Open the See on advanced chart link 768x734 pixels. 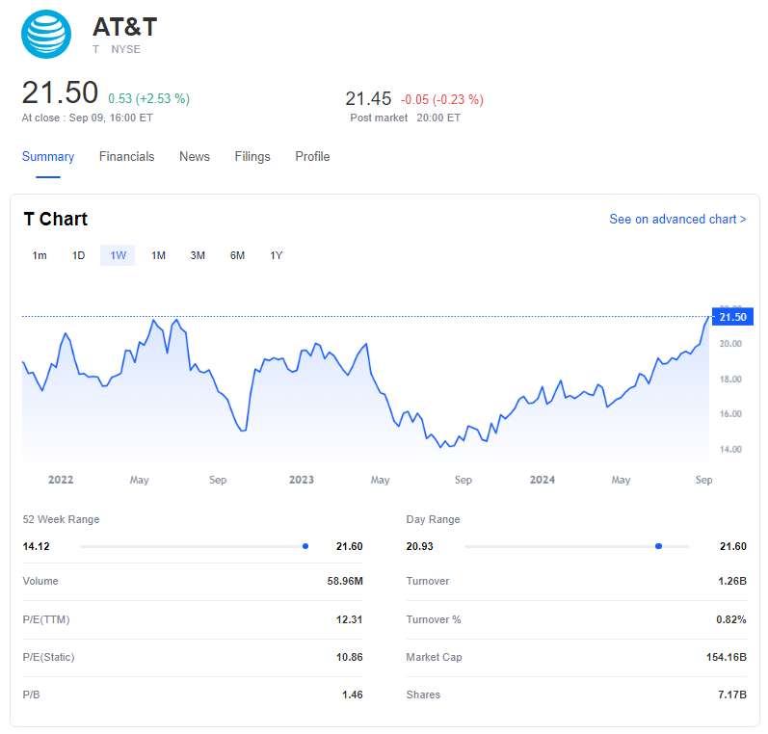tap(677, 220)
